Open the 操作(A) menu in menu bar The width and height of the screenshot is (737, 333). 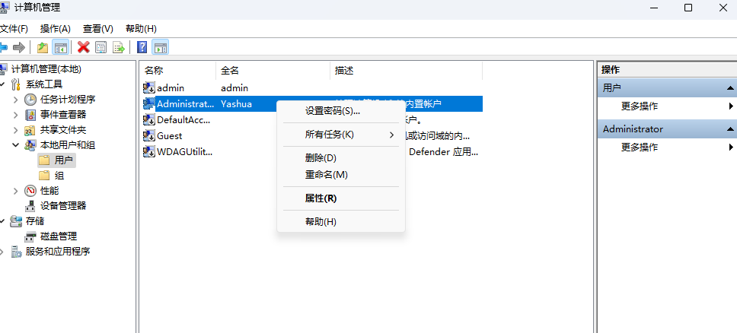click(x=56, y=28)
